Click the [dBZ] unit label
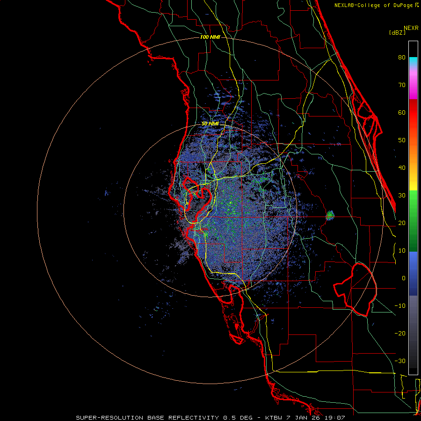 click(x=397, y=32)
